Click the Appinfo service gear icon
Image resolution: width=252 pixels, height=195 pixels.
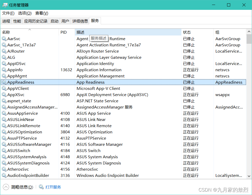click(x=4, y=70)
